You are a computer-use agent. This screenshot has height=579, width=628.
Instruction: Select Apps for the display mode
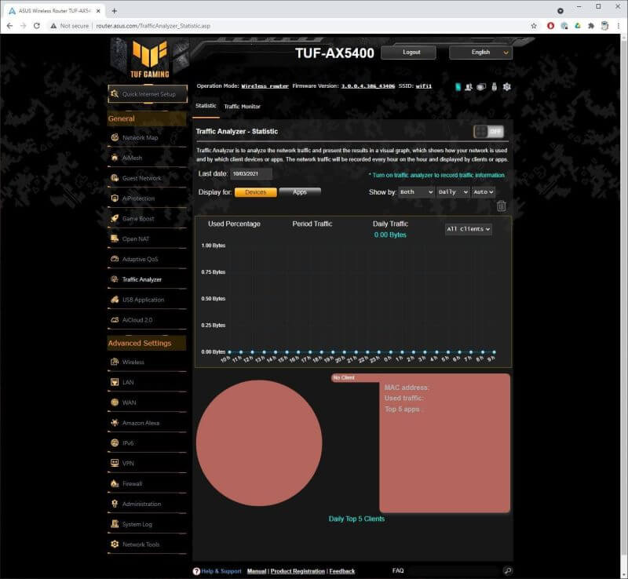coord(300,192)
